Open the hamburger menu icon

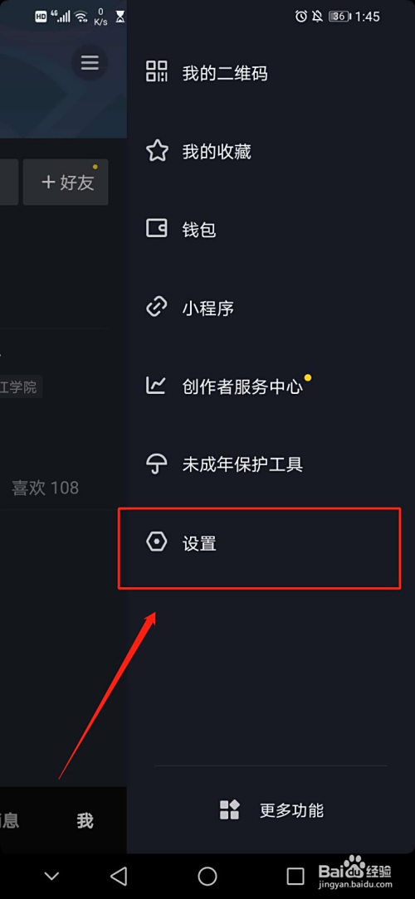(x=90, y=62)
